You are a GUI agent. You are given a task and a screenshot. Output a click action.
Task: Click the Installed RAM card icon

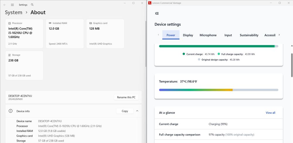click(x=50, y=23)
